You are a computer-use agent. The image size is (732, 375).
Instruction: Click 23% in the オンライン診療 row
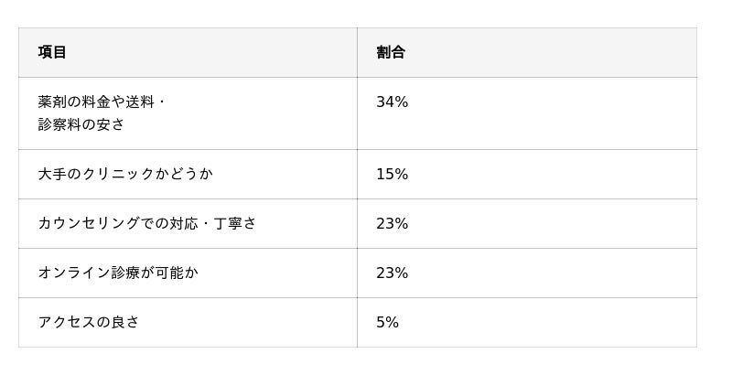(x=392, y=273)
